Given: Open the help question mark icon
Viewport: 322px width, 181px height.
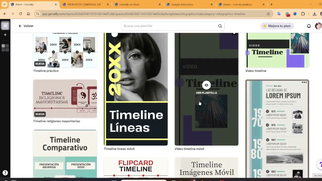Looking at the screenshot, I should 5,173.
